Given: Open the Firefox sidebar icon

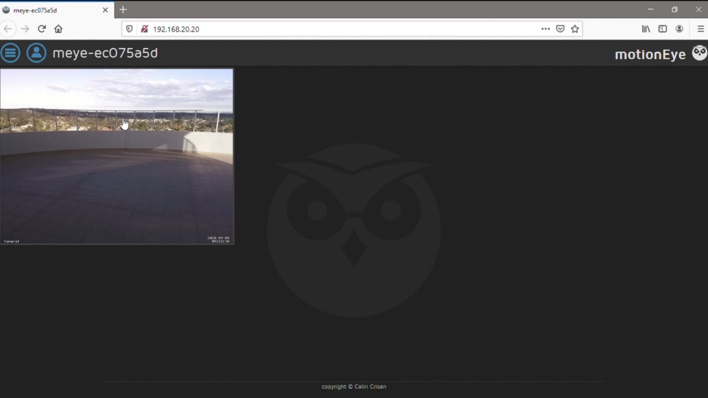Looking at the screenshot, I should (662, 29).
